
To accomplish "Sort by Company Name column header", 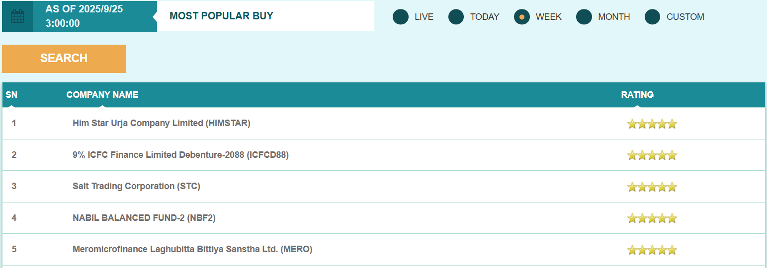I will coord(102,95).
